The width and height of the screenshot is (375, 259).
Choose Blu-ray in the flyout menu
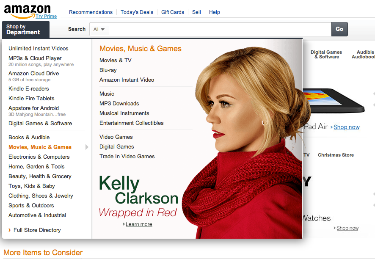[x=108, y=70]
